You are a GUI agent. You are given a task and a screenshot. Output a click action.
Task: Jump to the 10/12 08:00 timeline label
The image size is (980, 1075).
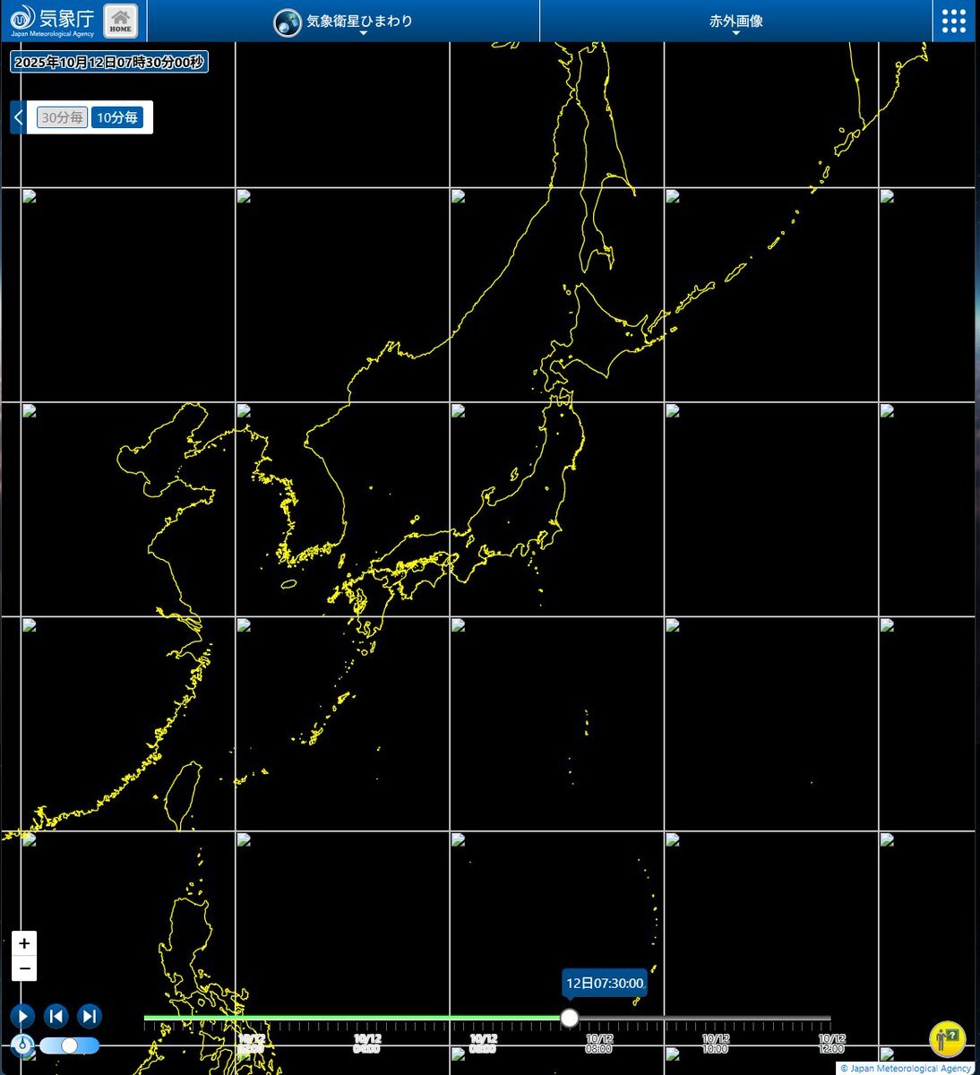598,1044
